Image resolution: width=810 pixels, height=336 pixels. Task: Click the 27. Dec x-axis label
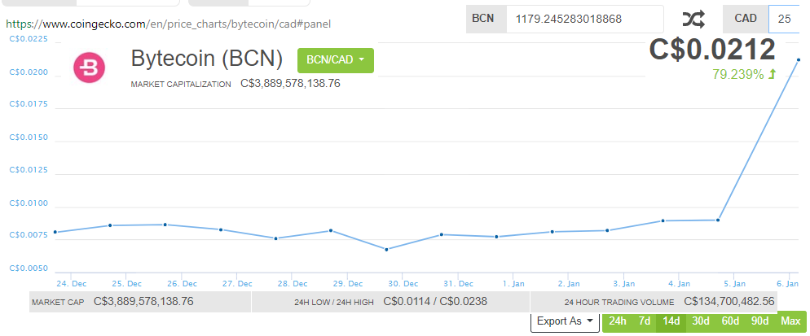click(x=237, y=283)
